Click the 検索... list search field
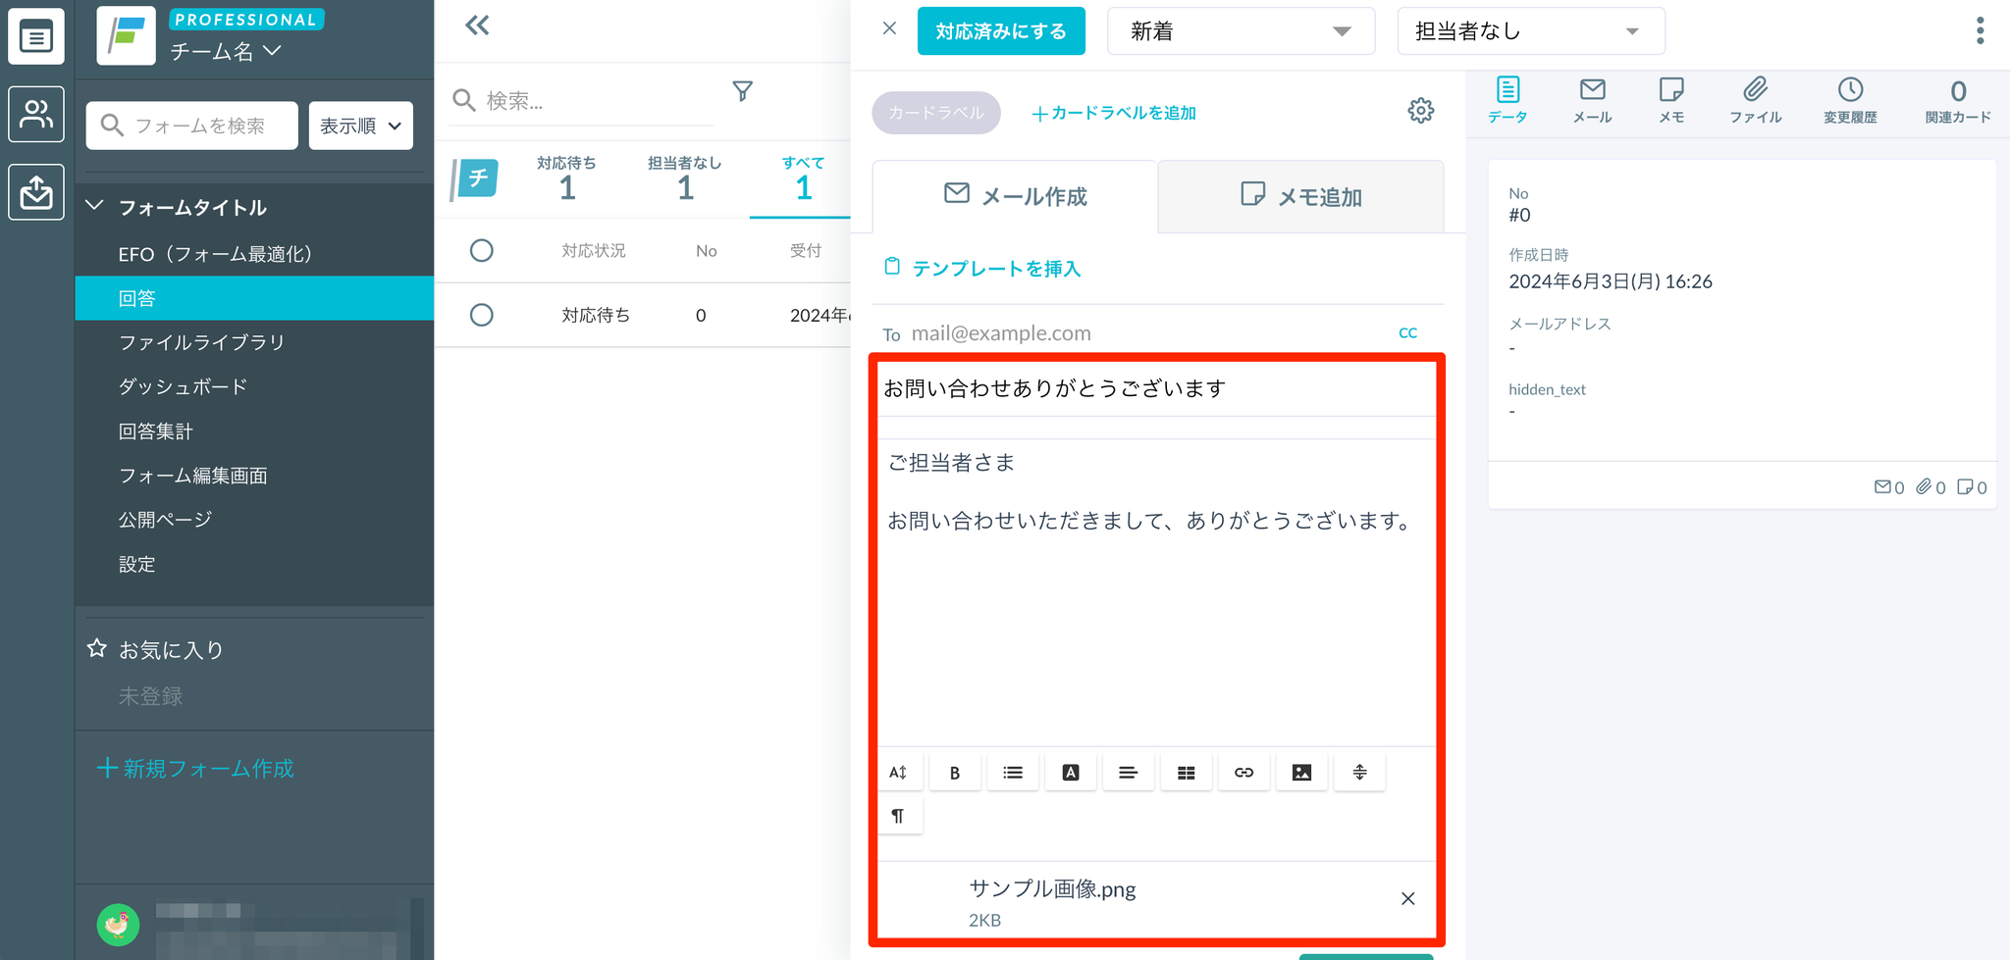Screen dimensions: 2010x960 click(x=583, y=100)
